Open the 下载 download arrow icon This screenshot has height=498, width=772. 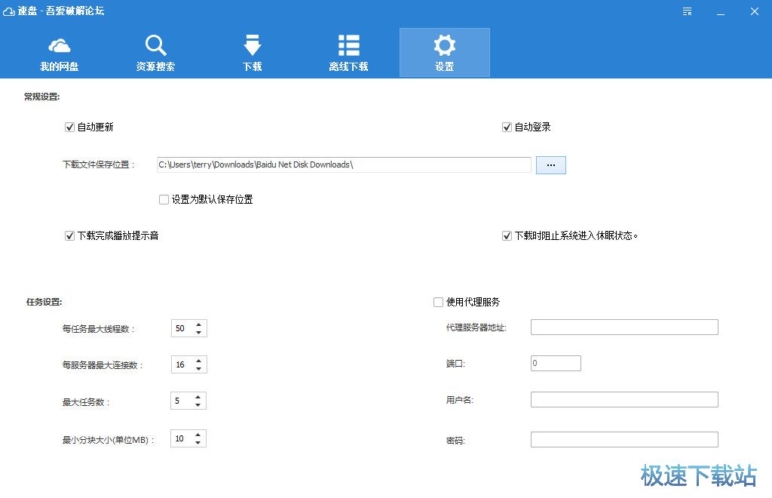pyautogui.click(x=252, y=45)
